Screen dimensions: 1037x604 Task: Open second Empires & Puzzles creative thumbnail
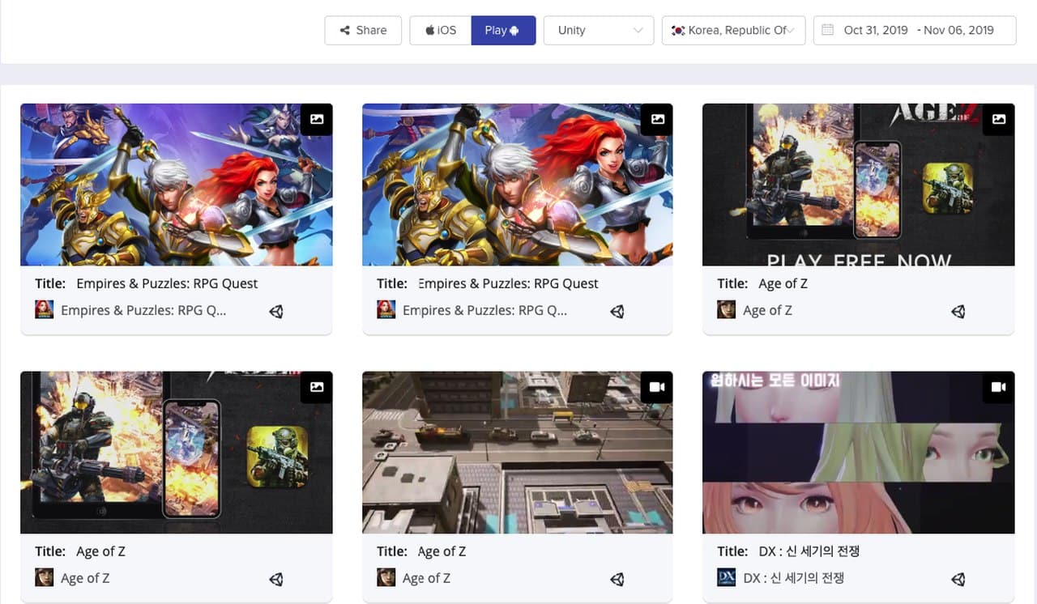coord(517,185)
